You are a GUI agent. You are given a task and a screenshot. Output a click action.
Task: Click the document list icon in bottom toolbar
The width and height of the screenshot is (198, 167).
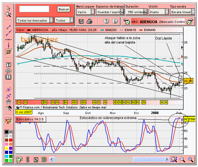(x=36, y=160)
